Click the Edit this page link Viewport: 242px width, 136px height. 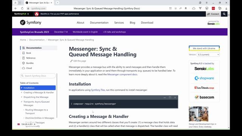pyautogui.click(x=80, y=61)
